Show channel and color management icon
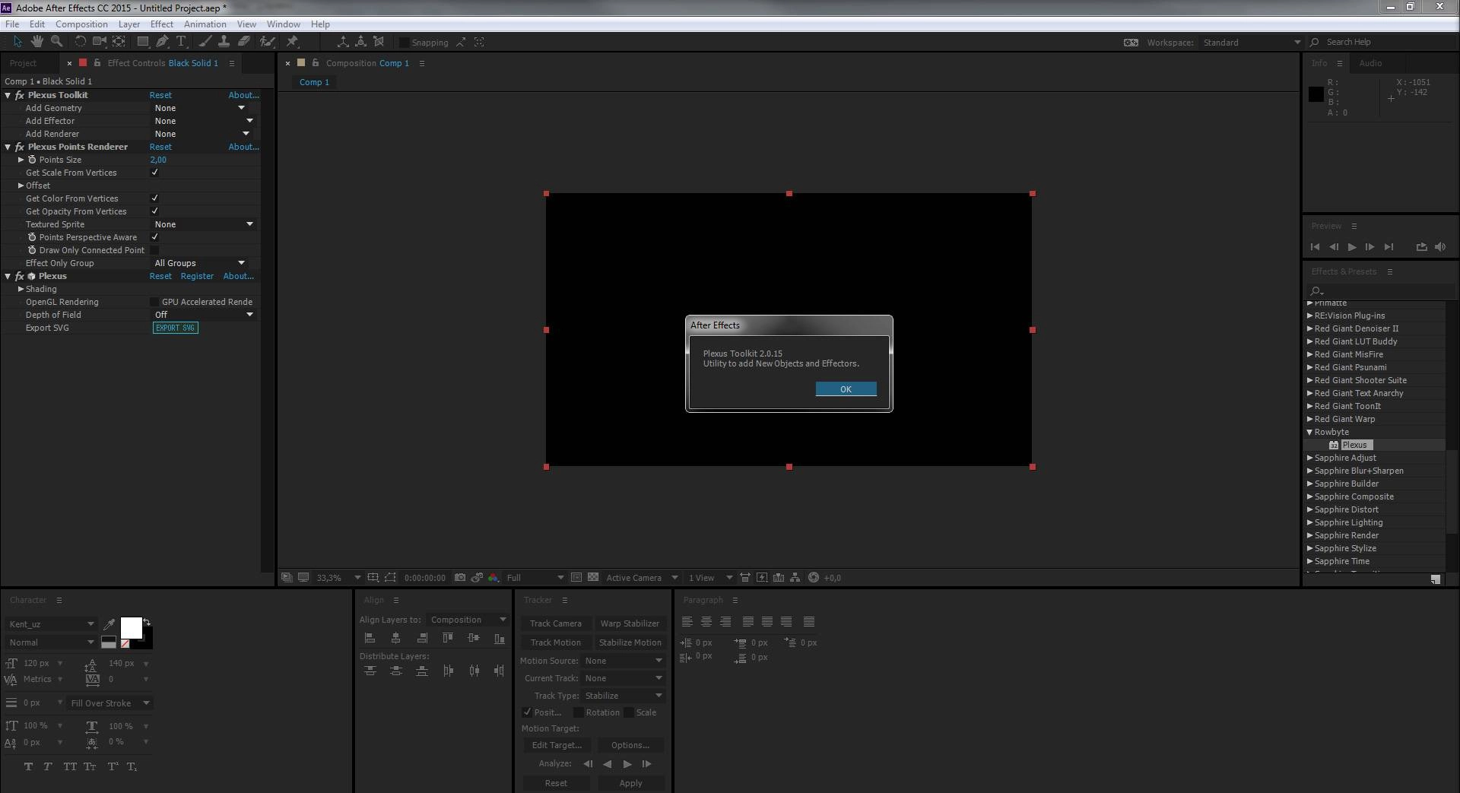 point(494,578)
